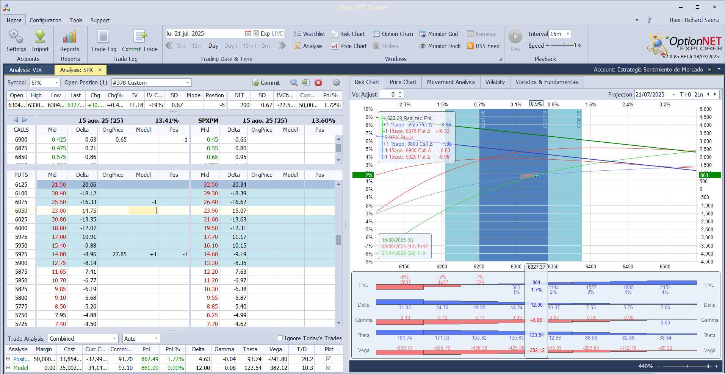725x374 pixels.
Task: Click the layout columns icon near Commit
Action: tap(306, 83)
